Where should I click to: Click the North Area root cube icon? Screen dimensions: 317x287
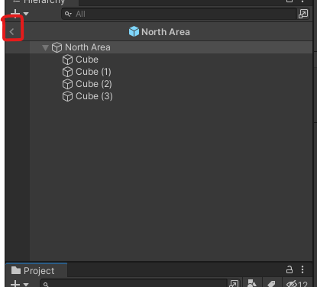[x=57, y=47]
